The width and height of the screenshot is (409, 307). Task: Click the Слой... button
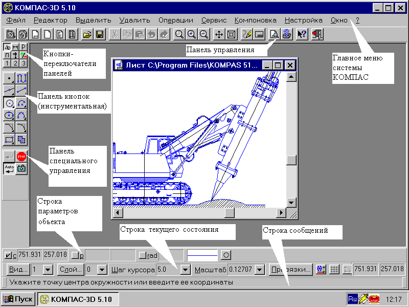pyautogui.click(x=71, y=270)
